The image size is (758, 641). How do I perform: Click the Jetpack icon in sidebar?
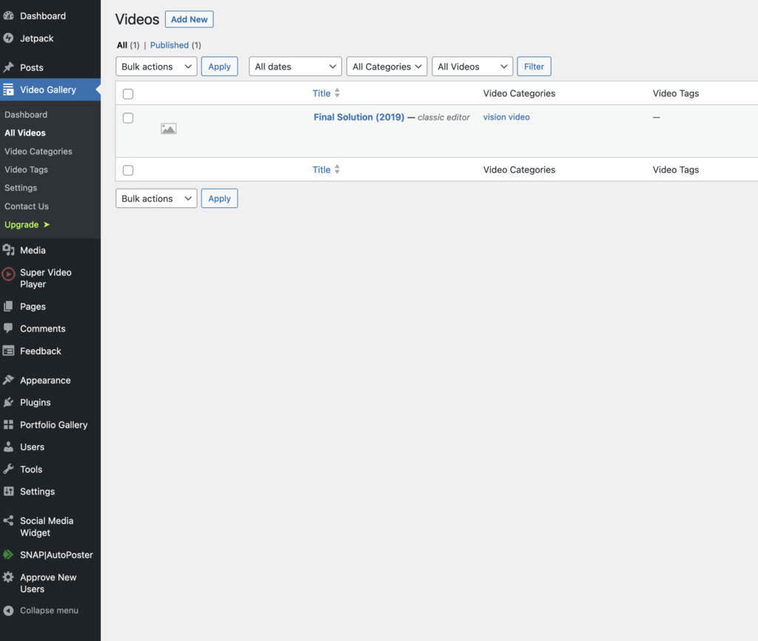(x=8, y=38)
